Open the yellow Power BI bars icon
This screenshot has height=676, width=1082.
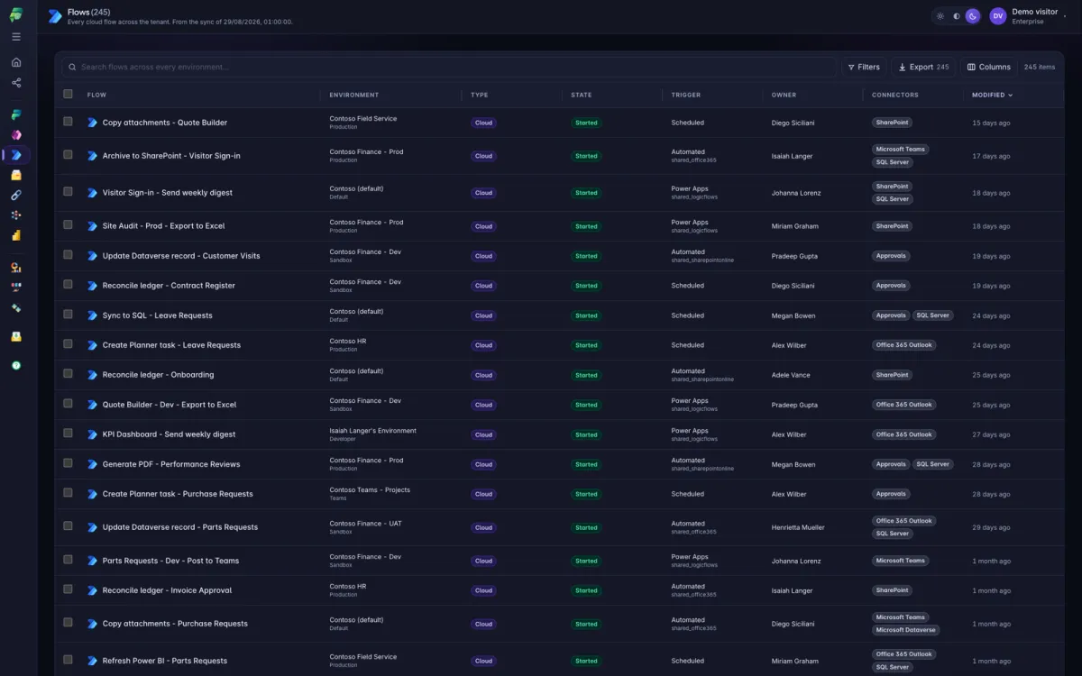tap(16, 235)
